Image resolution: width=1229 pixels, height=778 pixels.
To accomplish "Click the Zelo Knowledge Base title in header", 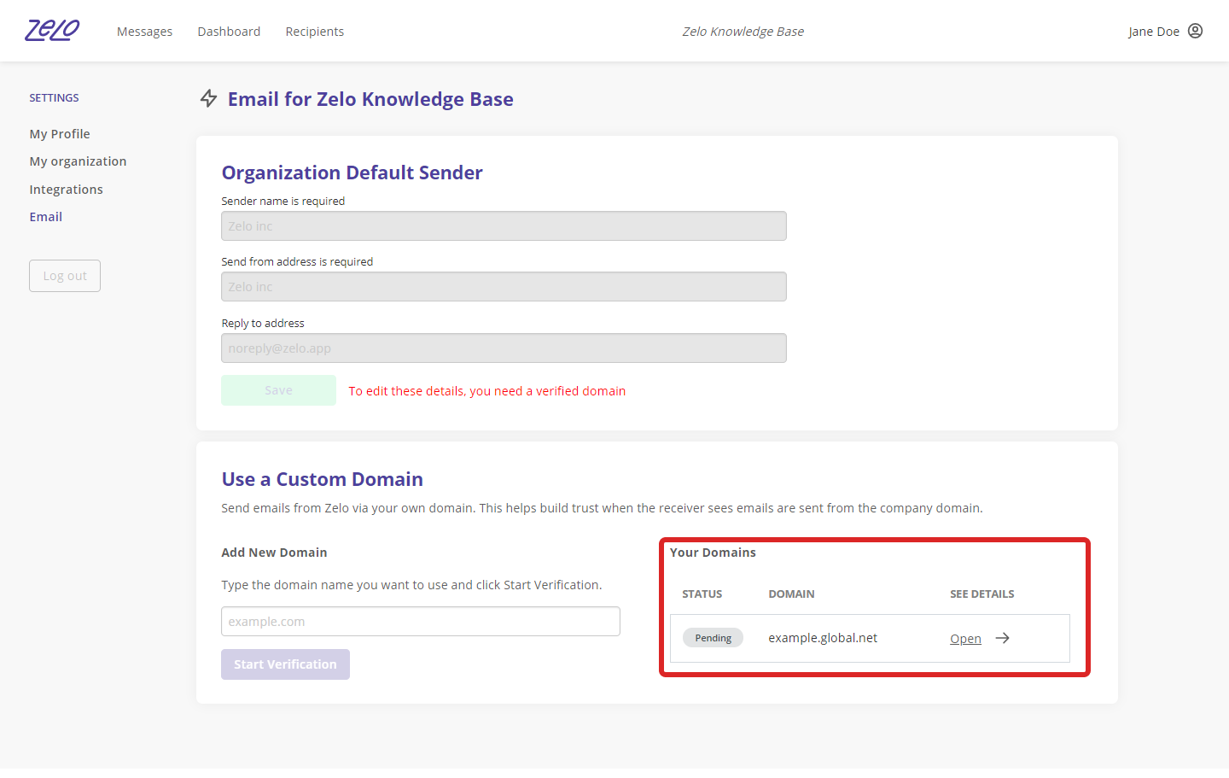I will coord(743,32).
